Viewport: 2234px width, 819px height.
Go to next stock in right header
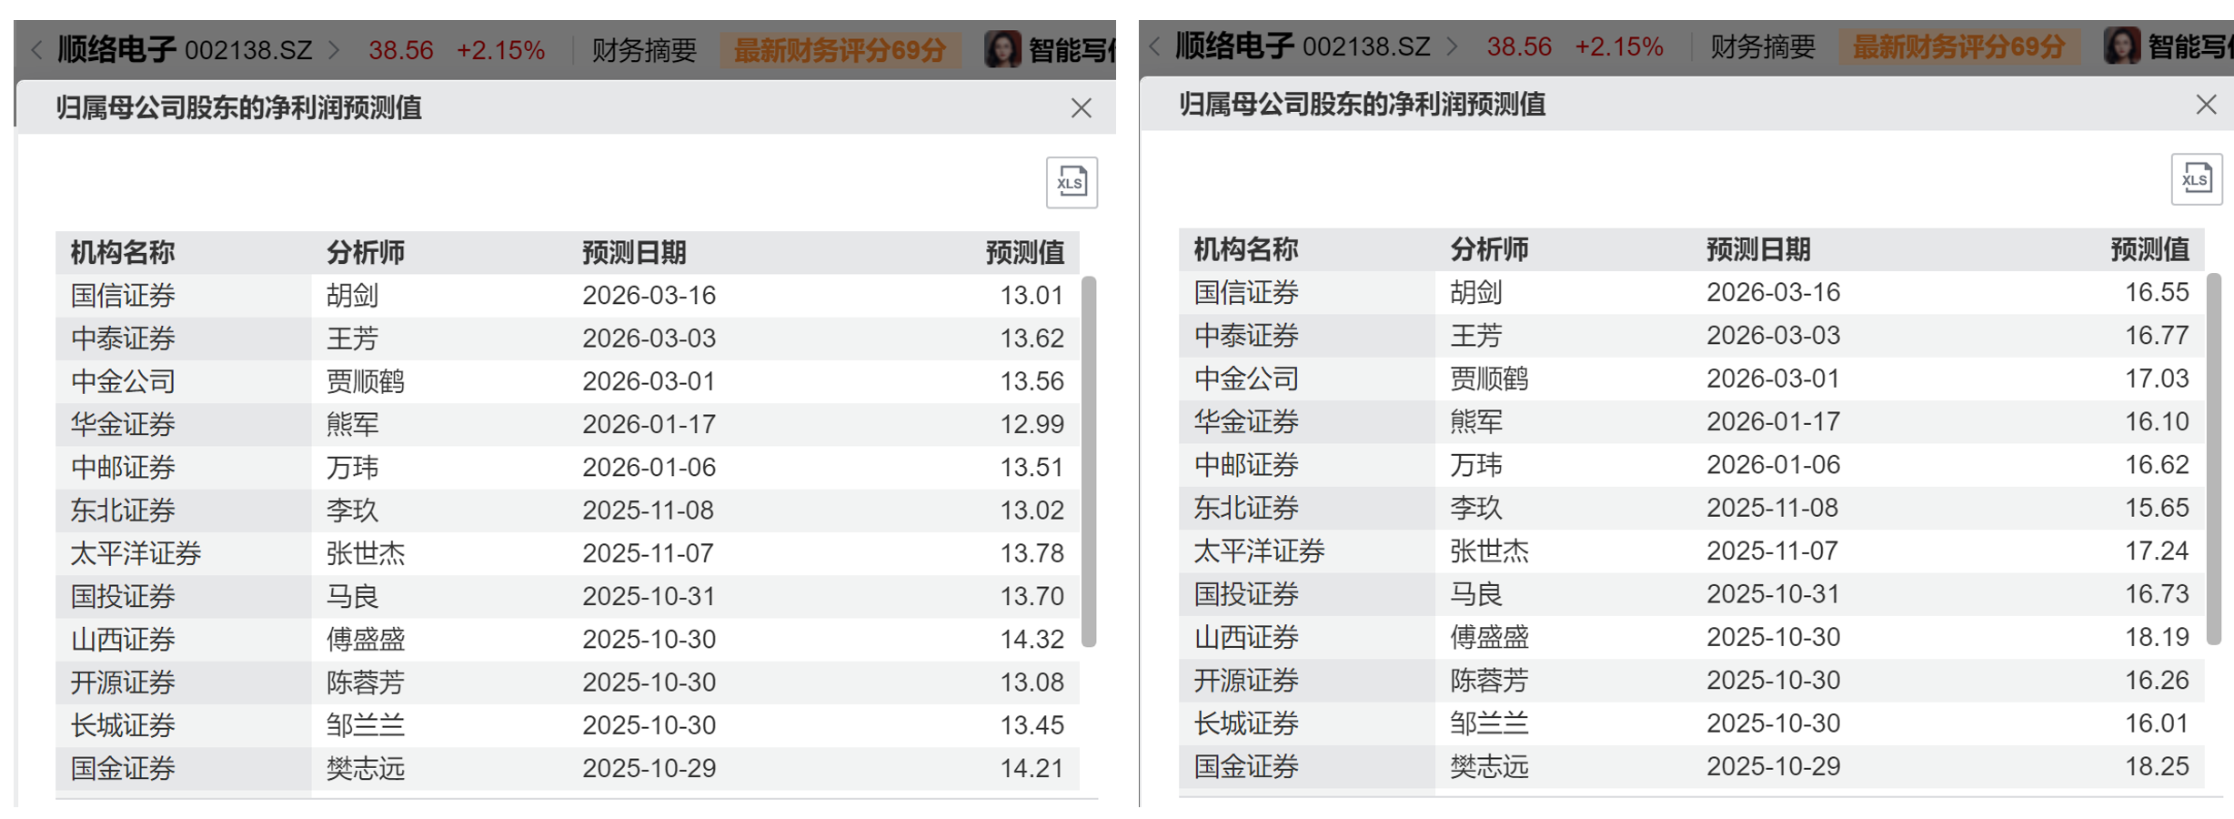(x=1452, y=45)
